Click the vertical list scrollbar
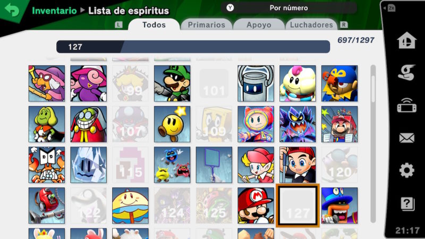This screenshot has height=239, width=425. [373, 143]
